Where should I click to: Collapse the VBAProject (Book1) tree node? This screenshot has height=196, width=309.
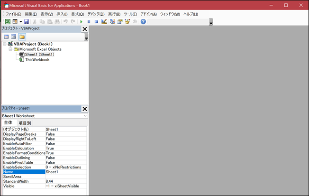coord(5,44)
